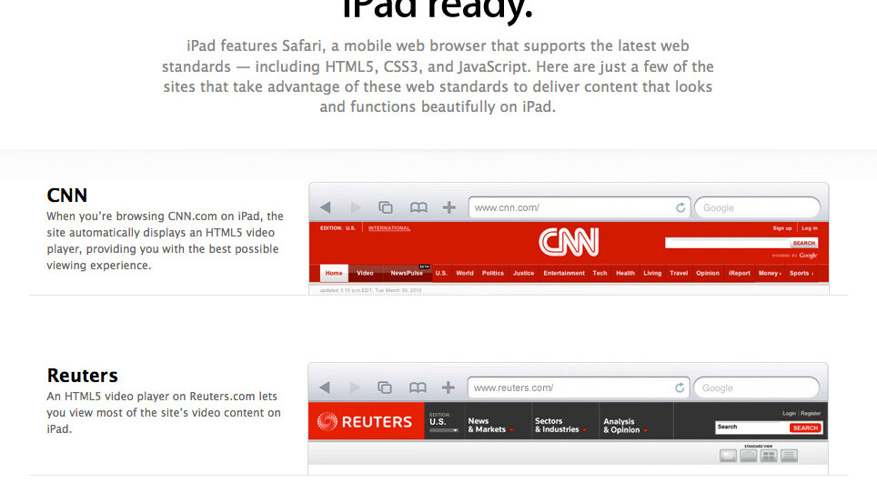877x493 pixels.
Task: Open the CNN Video tab
Action: [365, 273]
